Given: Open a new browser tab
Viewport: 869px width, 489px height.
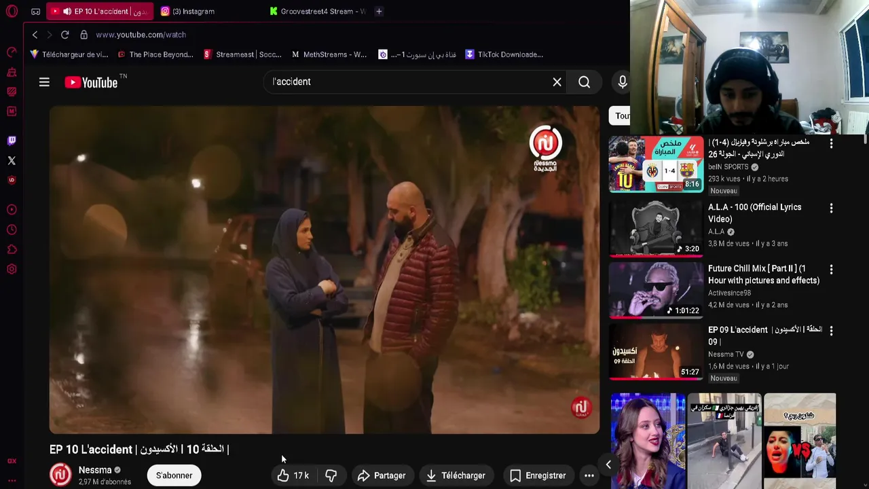Looking at the screenshot, I should tap(379, 12).
